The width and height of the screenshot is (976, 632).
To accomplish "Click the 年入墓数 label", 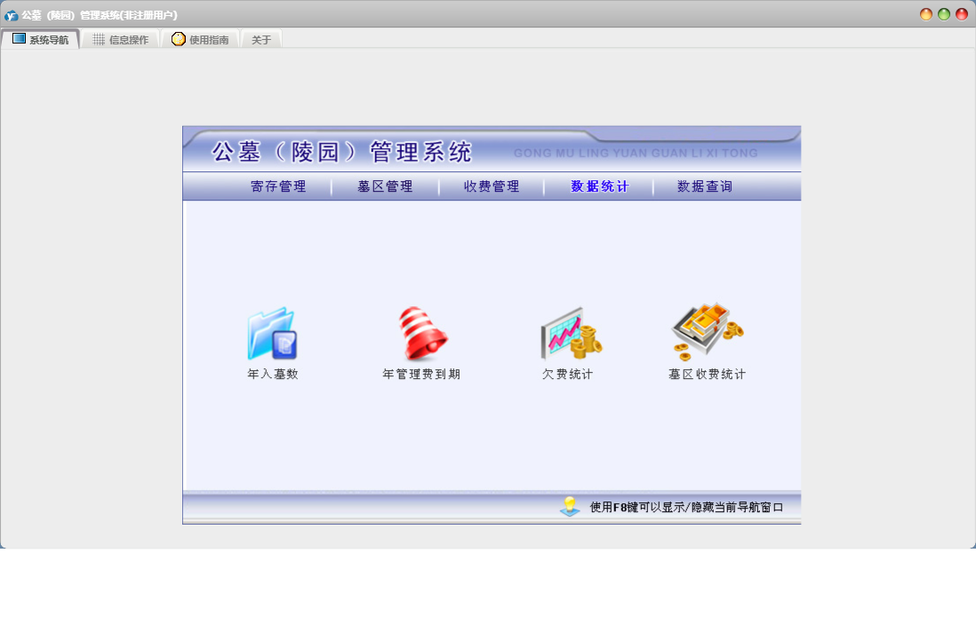I will pos(273,374).
